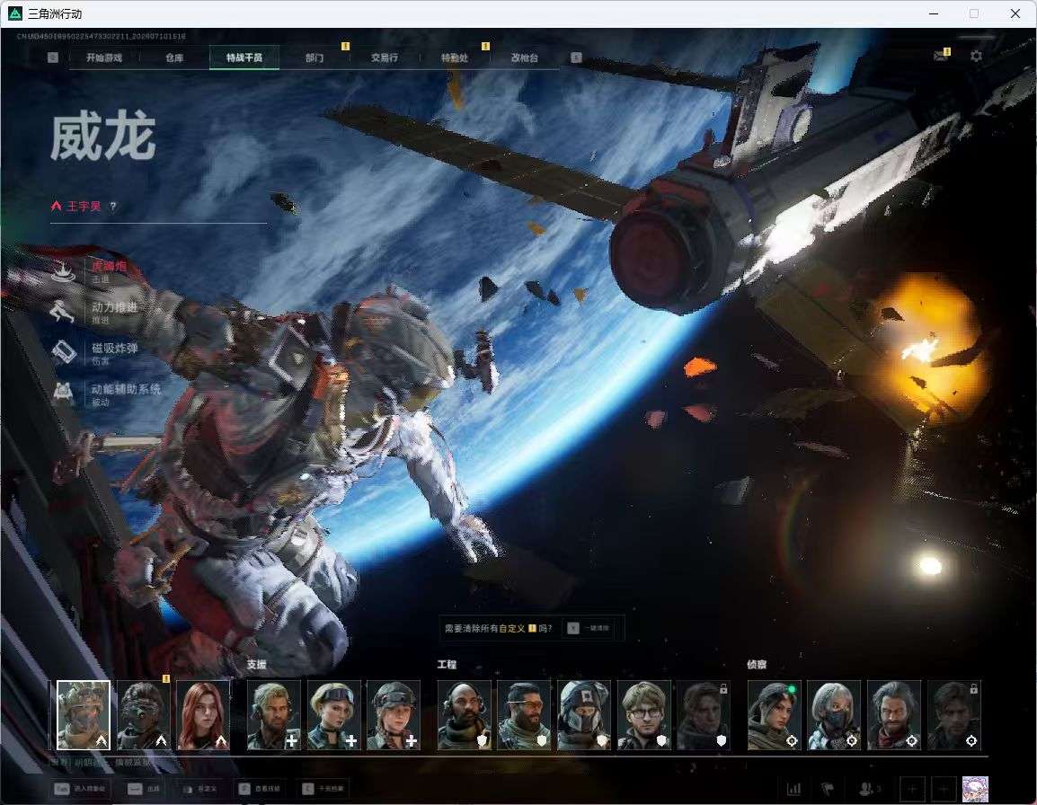The image size is (1037, 805).
Task: Open the statistics bar chart icon
Action: pyautogui.click(x=793, y=789)
